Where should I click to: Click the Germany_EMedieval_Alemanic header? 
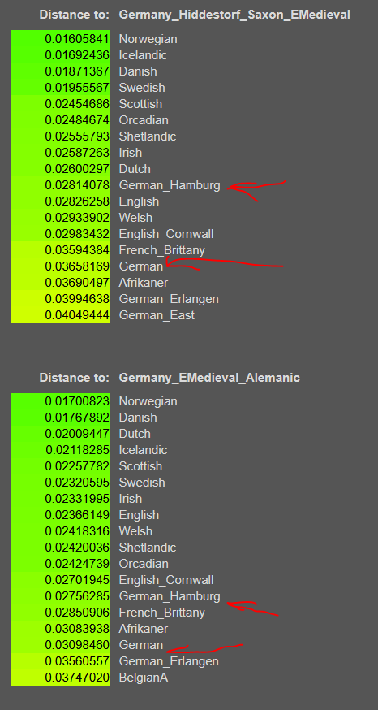(x=209, y=378)
